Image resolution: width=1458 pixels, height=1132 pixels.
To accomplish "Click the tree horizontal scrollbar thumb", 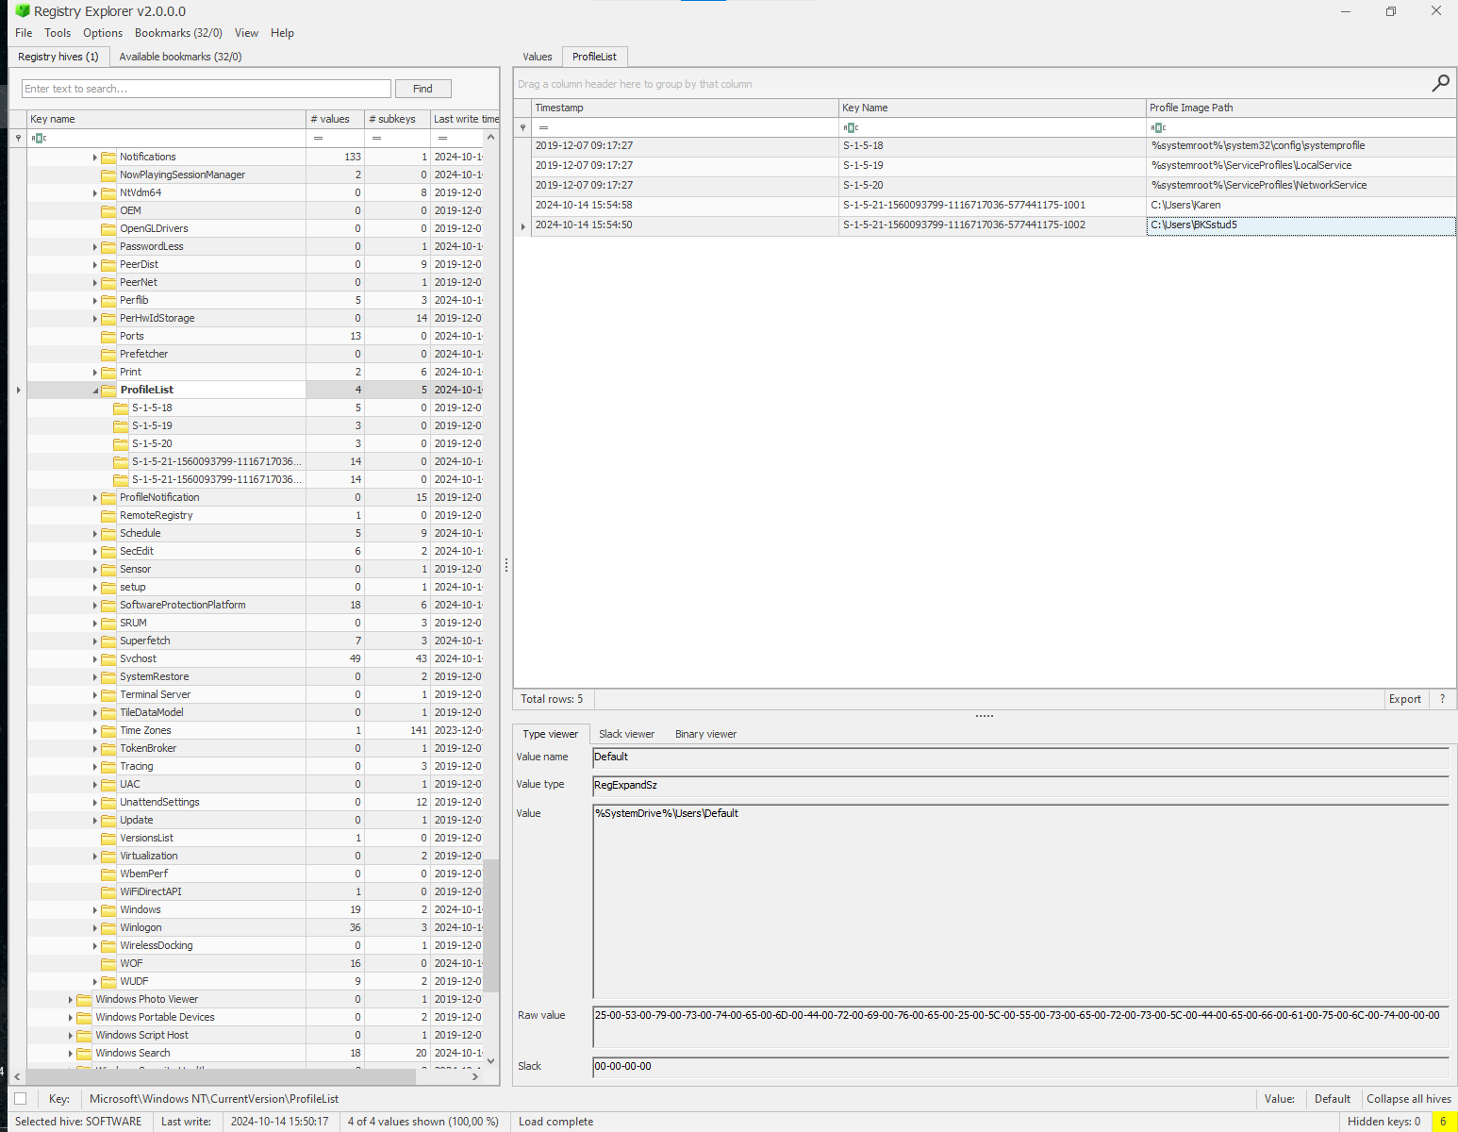I will 222,1076.
